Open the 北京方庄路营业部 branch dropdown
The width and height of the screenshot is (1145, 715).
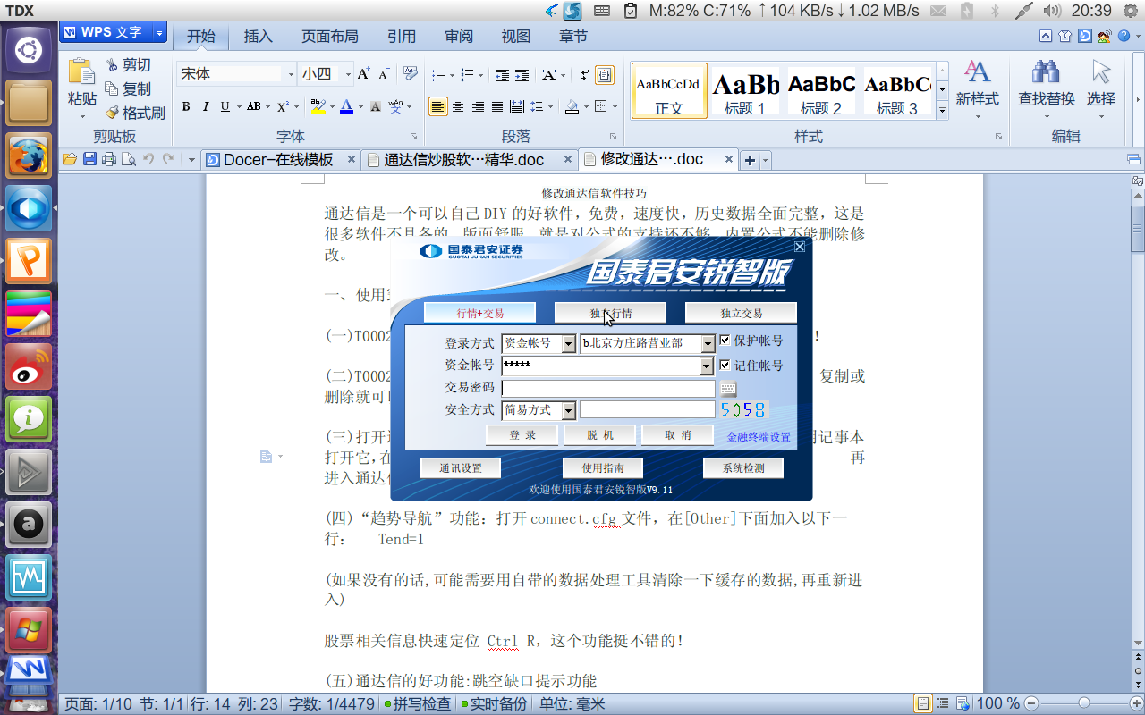pyautogui.click(x=708, y=343)
